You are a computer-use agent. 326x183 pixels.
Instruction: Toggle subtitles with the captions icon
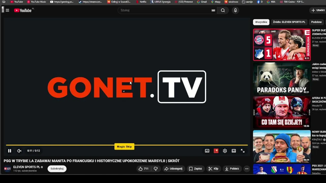[207, 151]
